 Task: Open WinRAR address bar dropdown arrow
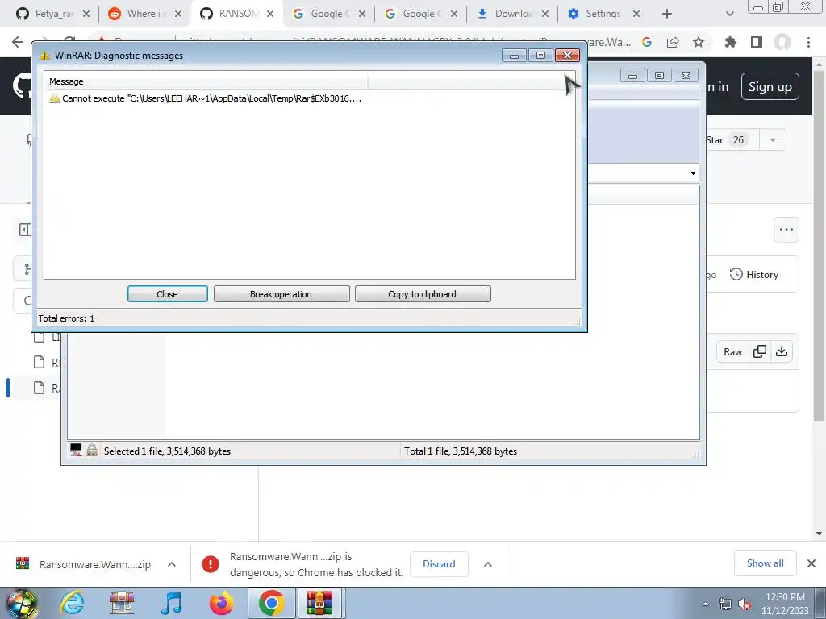(693, 172)
